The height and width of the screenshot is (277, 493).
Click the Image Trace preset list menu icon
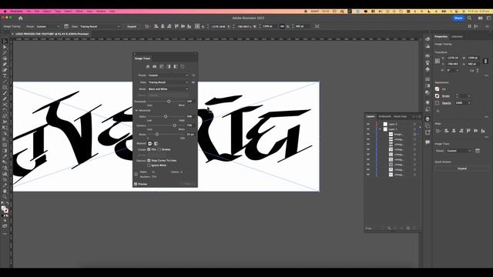193,75
